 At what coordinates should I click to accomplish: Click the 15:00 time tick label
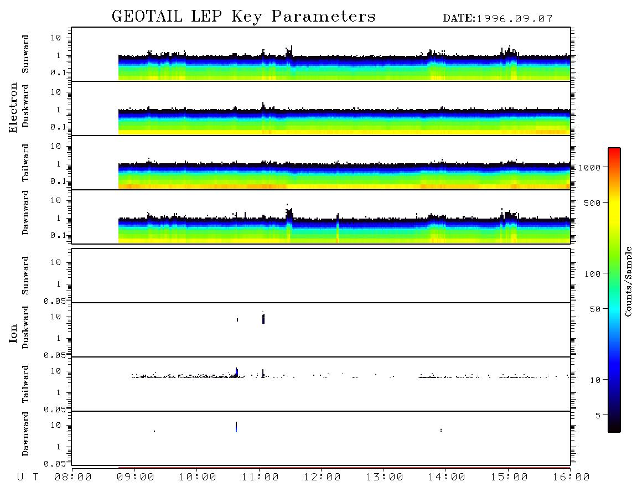pos(509,478)
